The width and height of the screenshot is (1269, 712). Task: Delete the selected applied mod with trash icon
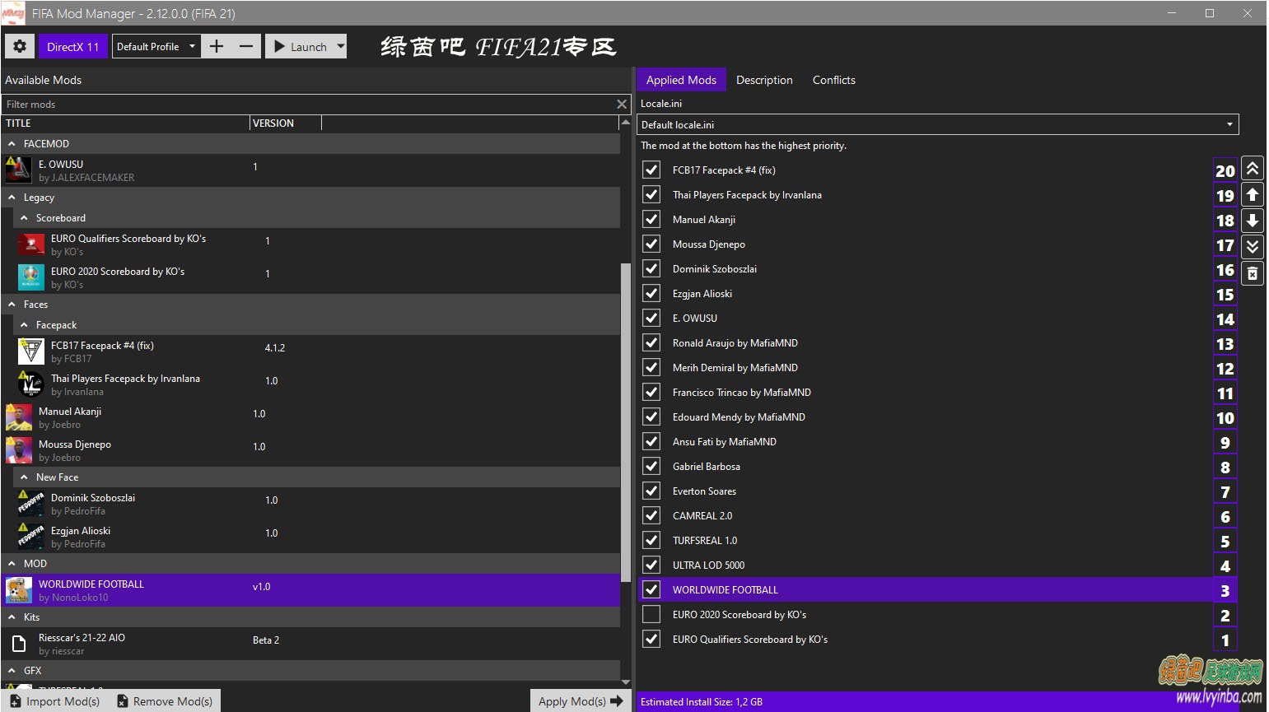click(x=1252, y=273)
